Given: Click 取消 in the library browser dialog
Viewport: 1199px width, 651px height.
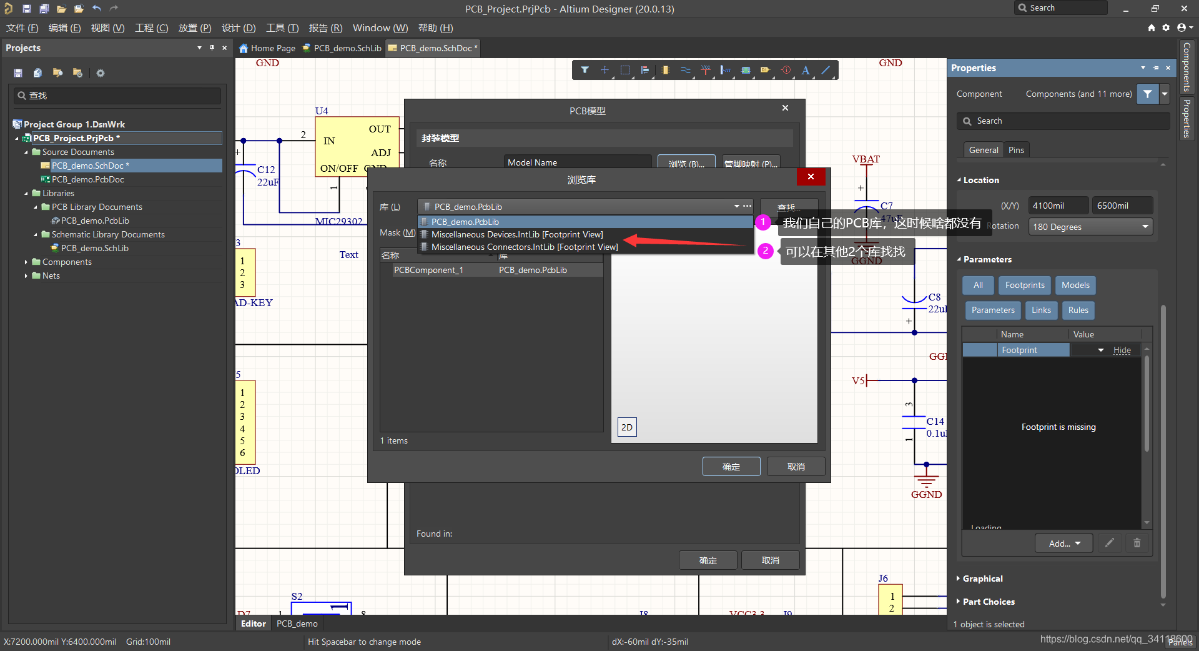Looking at the screenshot, I should 796,467.
